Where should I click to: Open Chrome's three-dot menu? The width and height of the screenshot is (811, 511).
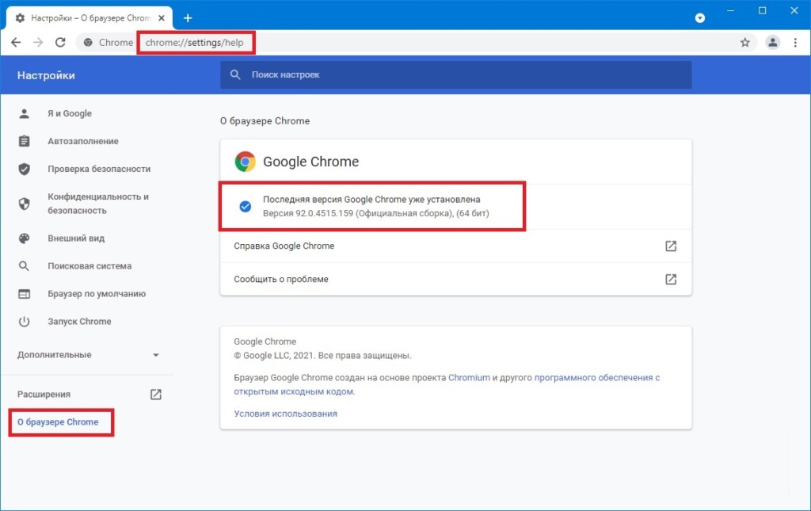(x=795, y=43)
